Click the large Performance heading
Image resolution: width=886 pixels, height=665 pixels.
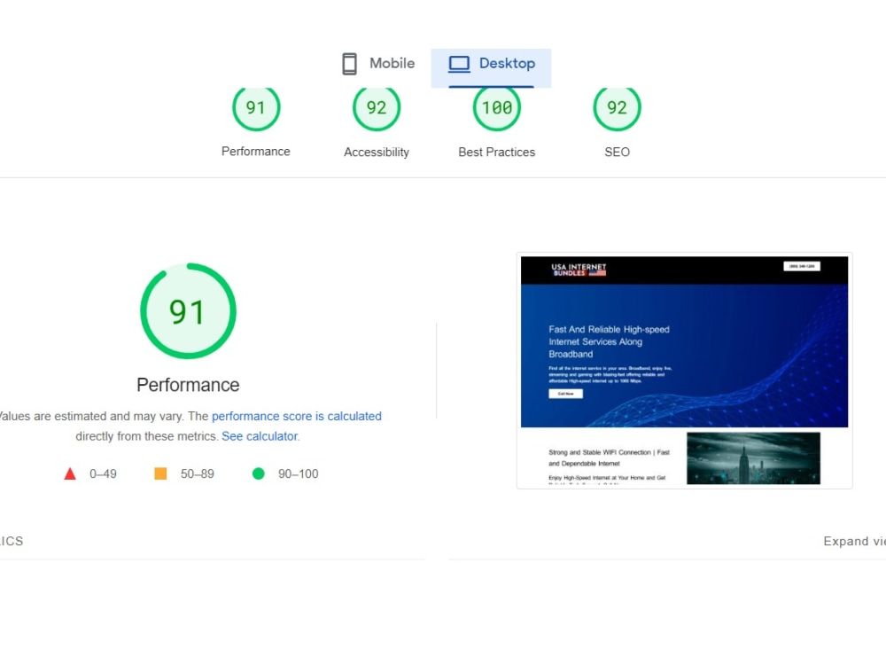pyautogui.click(x=188, y=385)
